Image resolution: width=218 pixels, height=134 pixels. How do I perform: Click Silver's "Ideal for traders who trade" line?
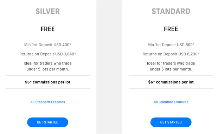point(47,63)
